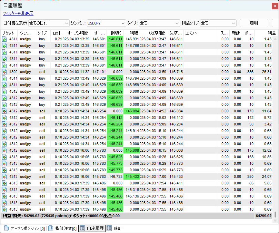Click the buy icon in the row with 利確 146.931
Image resolution: width=279 pixels, height=233 pixels.
point(4,39)
